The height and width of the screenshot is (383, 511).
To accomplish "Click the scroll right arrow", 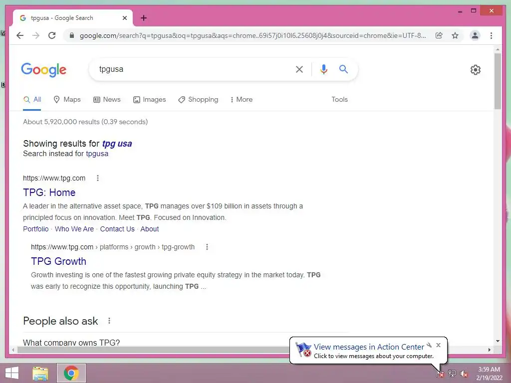I will 489,350.
